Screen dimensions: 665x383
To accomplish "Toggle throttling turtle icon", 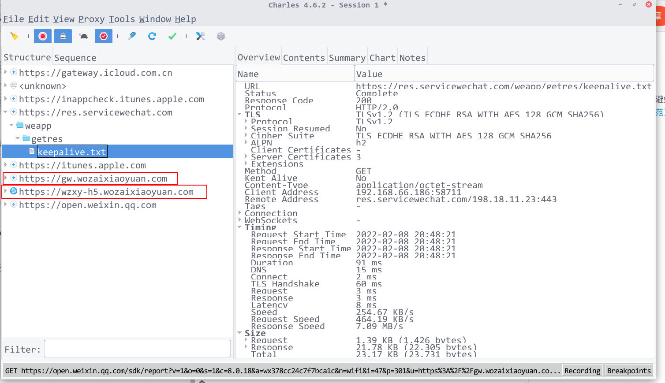I will point(83,36).
